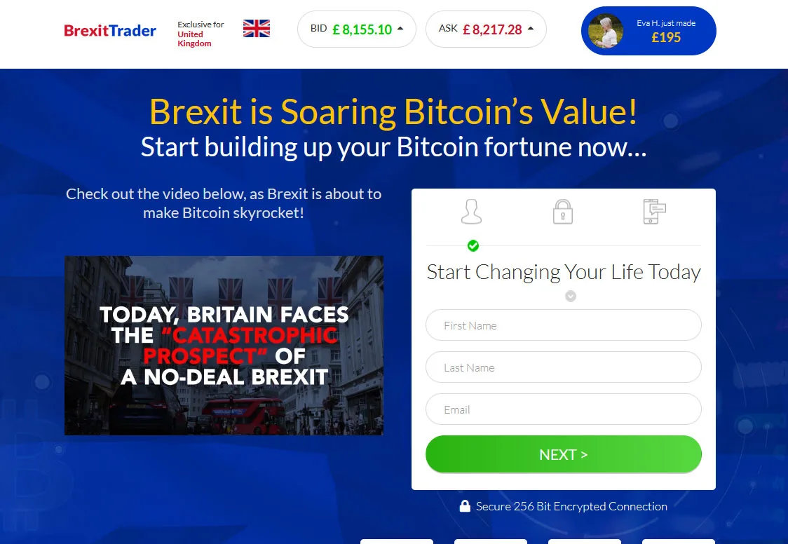The height and width of the screenshot is (544, 788).
Task: Click the lock icon beside Secure 256 Bit
Action: coord(465,506)
